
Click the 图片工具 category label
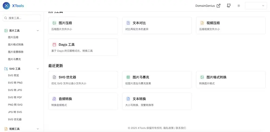click(15, 31)
